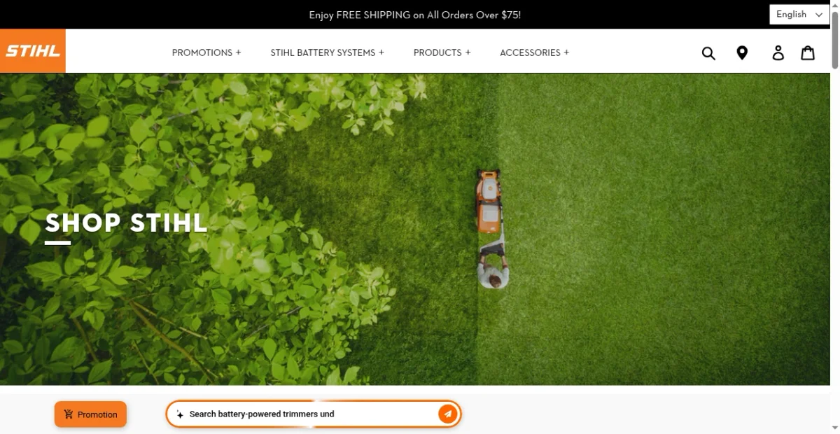
Task: Submit the AI search with orange send icon
Action: coord(447,414)
